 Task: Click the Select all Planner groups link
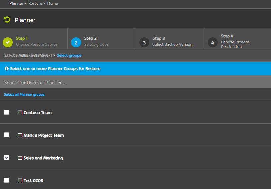click(x=24, y=95)
